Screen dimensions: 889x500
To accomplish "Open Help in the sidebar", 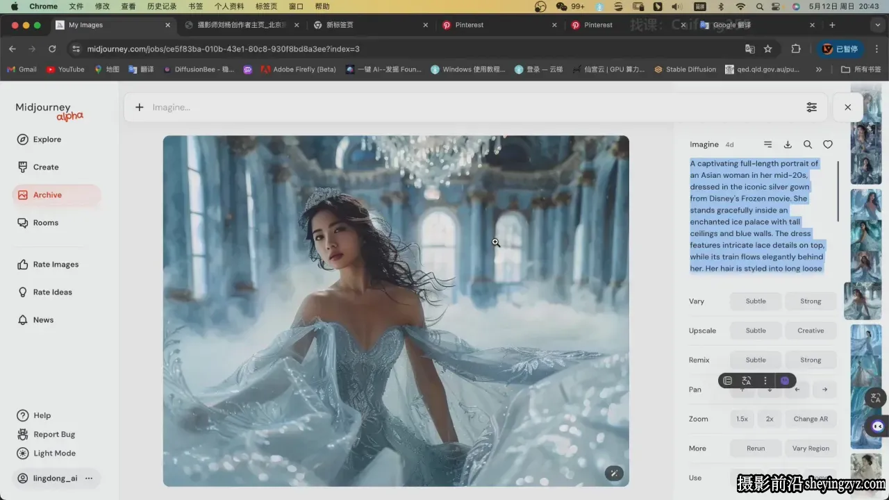I will tap(34, 415).
